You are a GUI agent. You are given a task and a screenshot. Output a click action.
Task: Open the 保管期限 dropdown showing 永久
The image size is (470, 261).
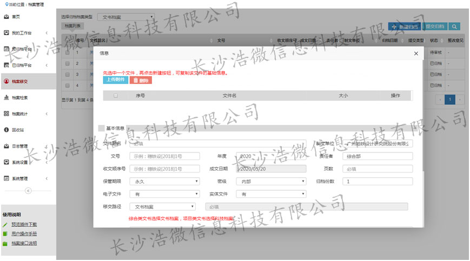click(x=164, y=182)
